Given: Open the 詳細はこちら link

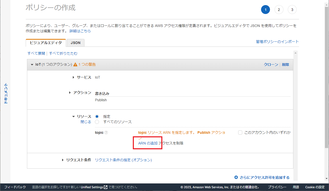Looking at the screenshot, I should [x=80, y=31].
